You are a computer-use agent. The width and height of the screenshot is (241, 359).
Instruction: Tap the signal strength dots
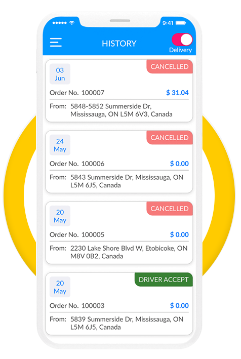60,23
